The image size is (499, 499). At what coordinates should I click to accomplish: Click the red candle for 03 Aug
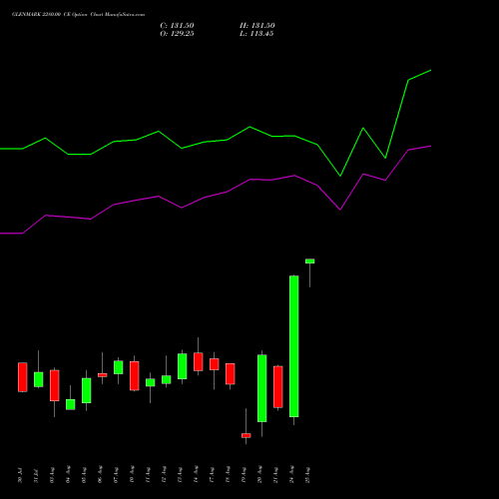tap(55, 385)
